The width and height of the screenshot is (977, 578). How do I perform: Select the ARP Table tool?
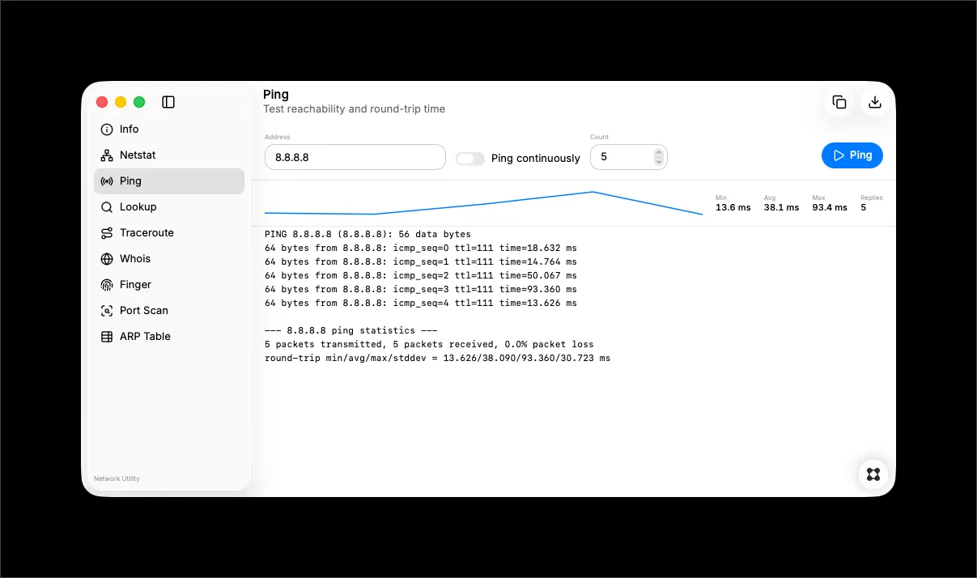coord(169,337)
